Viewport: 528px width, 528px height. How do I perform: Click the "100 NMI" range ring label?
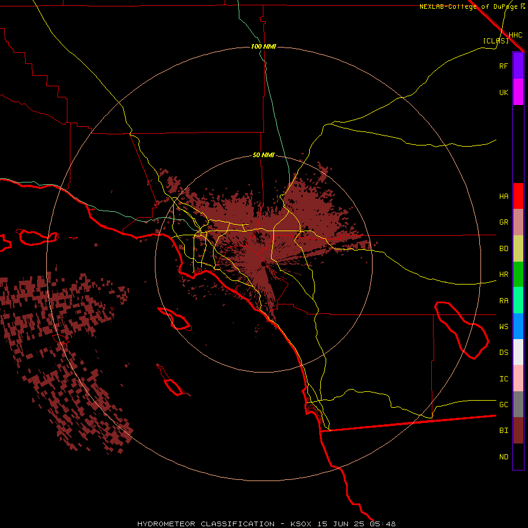coord(263,46)
